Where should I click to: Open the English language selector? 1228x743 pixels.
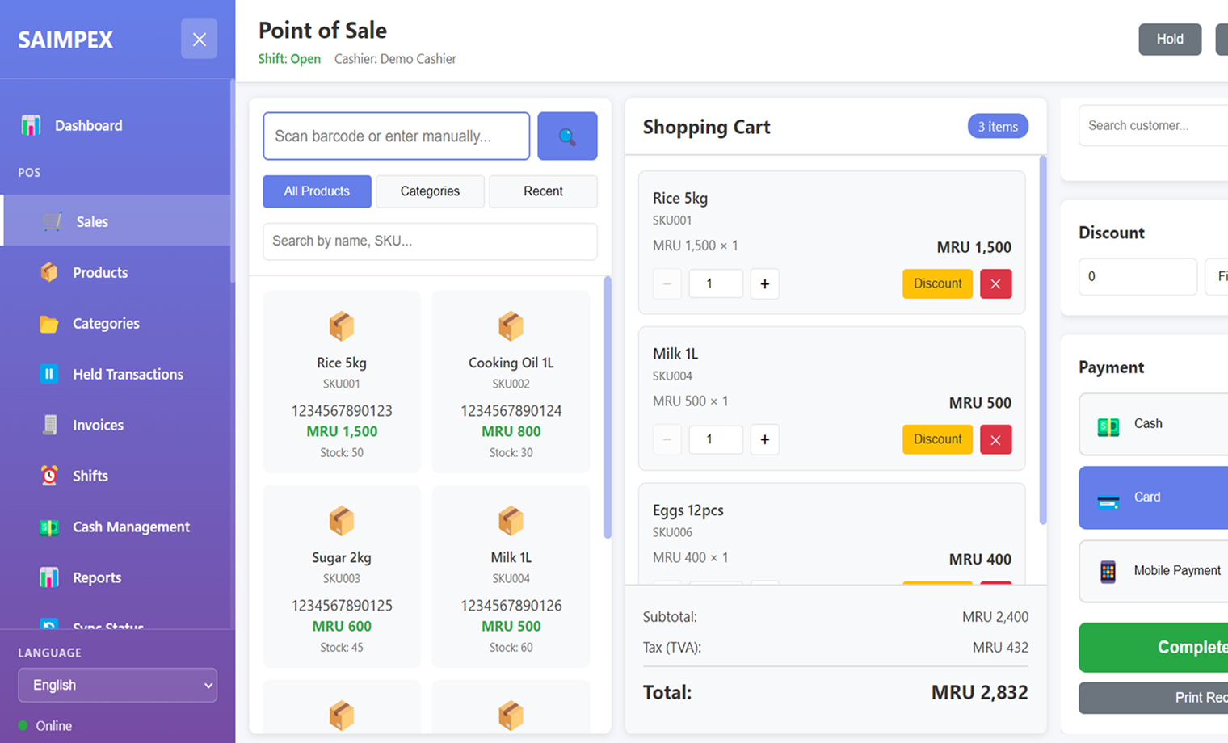pos(117,685)
